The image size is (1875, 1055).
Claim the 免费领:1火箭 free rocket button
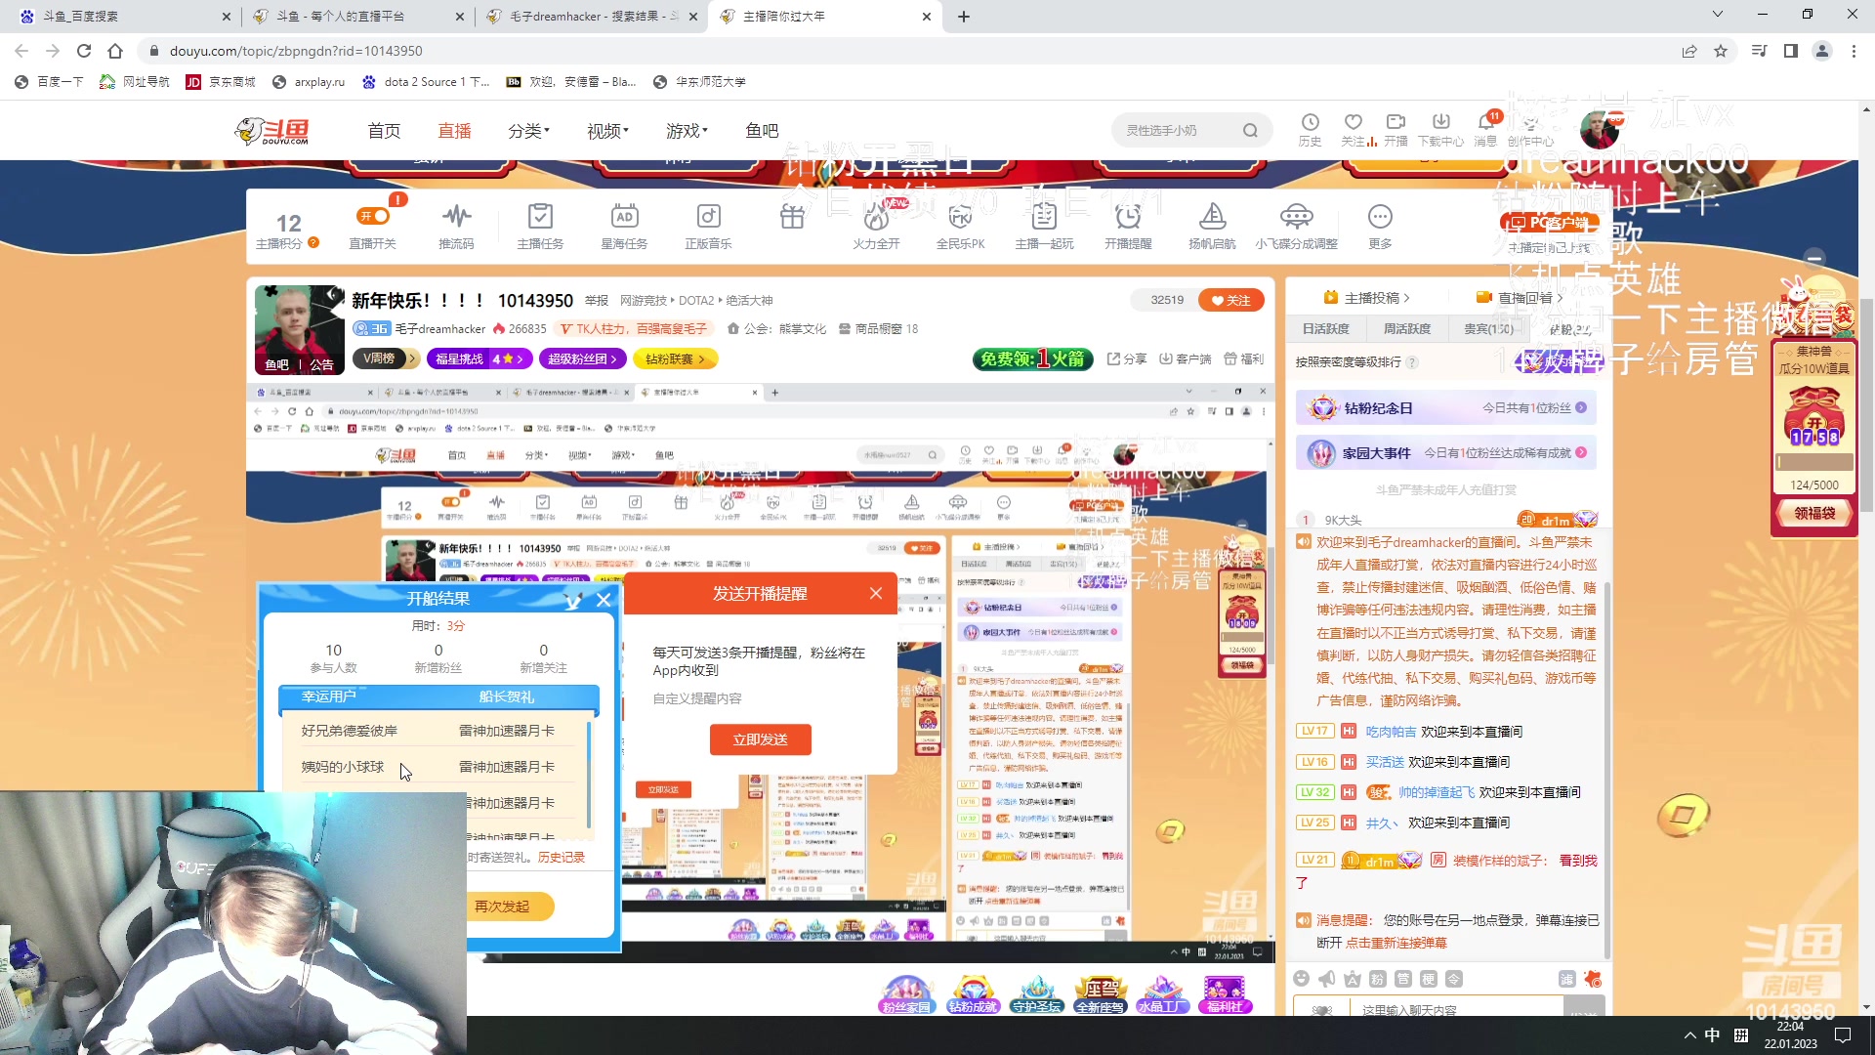click(x=1033, y=359)
